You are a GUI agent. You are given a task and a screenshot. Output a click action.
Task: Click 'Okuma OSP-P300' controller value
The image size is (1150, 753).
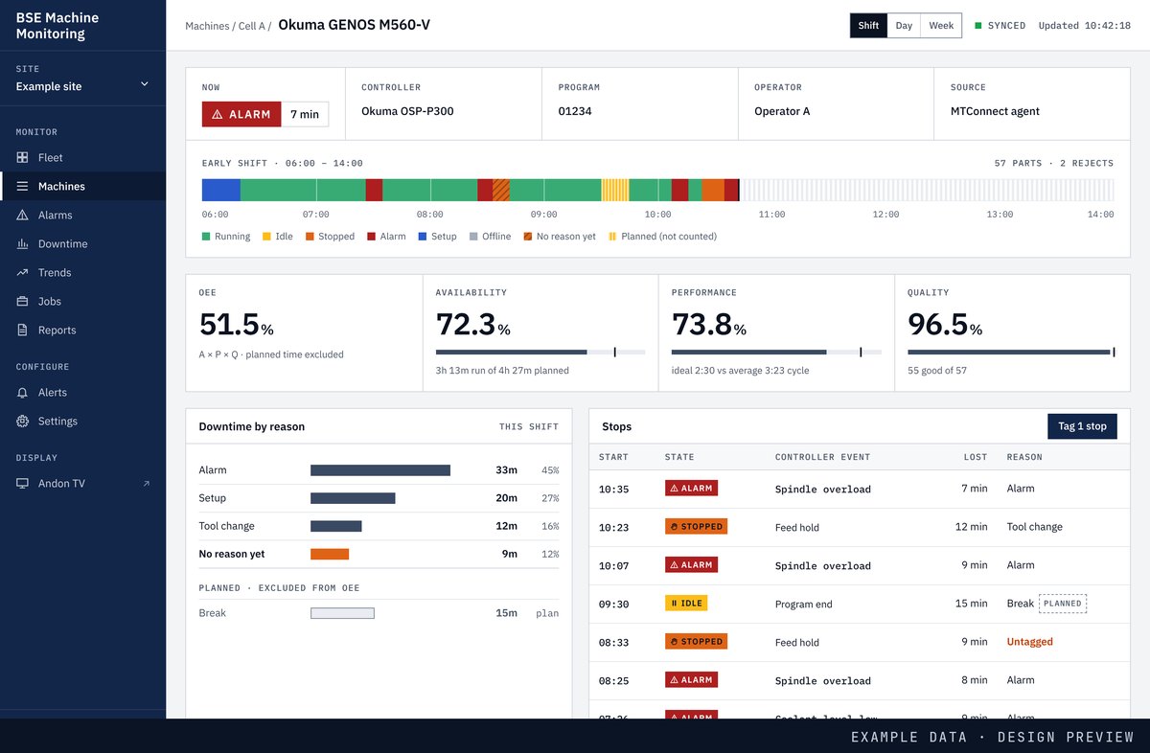[407, 111]
